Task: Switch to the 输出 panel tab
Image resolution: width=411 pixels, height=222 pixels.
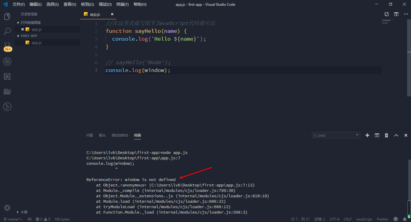Action: tap(102, 135)
